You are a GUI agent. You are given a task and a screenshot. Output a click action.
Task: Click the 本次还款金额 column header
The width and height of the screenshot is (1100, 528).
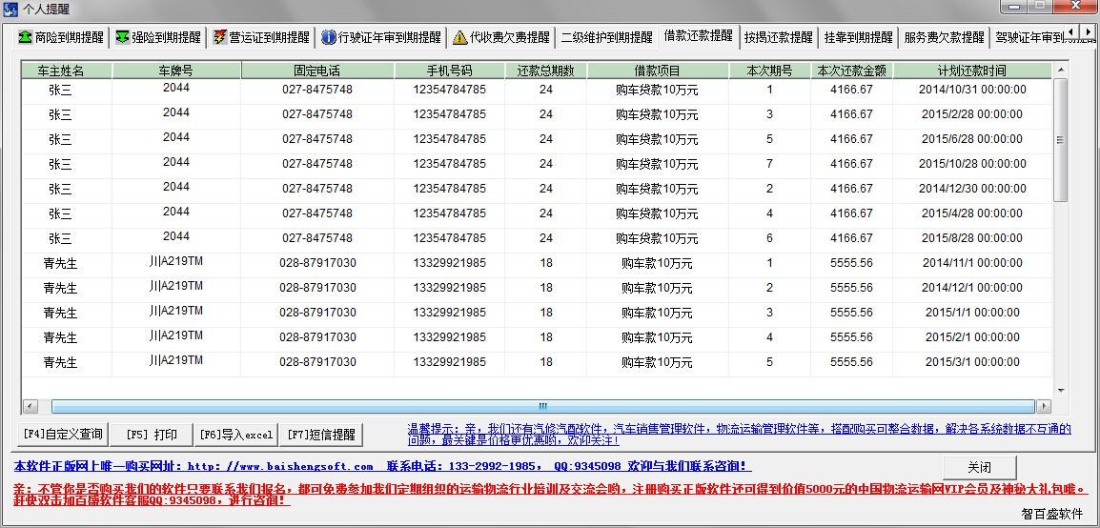pos(851,71)
